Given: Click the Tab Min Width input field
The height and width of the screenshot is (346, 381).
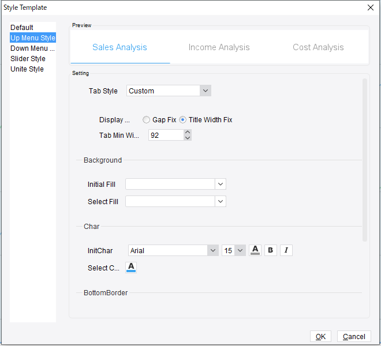Looking at the screenshot, I should (166, 135).
